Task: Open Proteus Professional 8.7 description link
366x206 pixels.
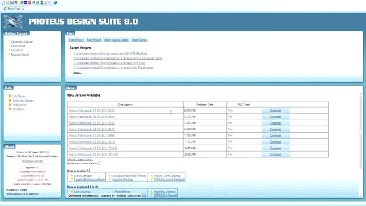Action: click(x=91, y=110)
